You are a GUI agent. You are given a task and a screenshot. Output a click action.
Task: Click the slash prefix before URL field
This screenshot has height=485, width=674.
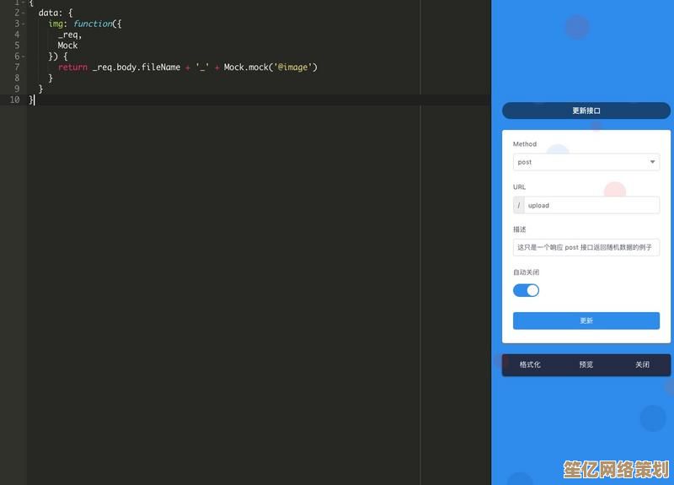[519, 205]
